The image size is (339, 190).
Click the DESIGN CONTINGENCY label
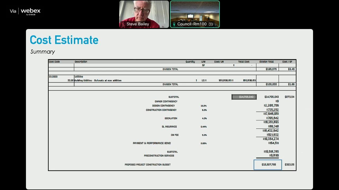pyautogui.click(x=163, y=106)
